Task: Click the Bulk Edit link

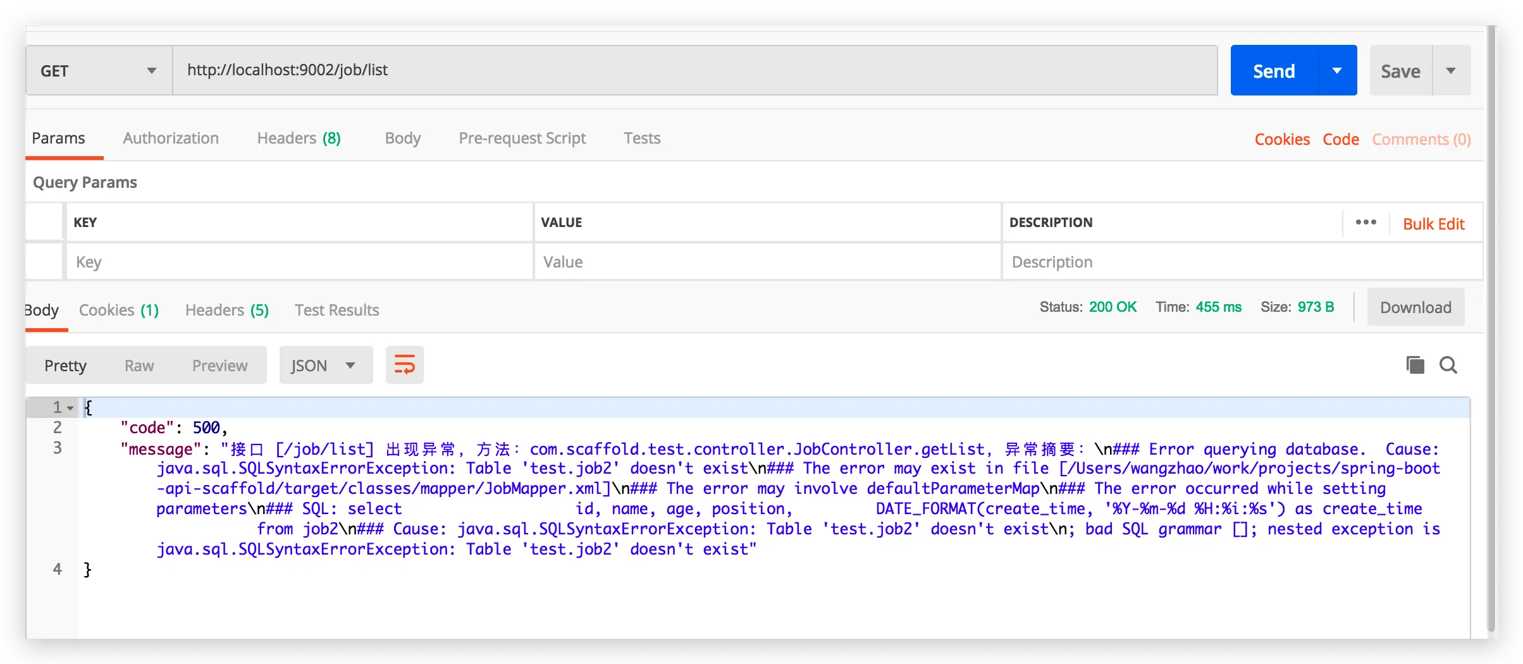Action: point(1433,224)
